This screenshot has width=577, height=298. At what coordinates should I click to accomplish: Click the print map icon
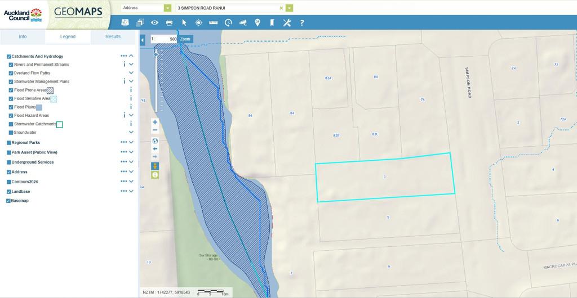169,22
